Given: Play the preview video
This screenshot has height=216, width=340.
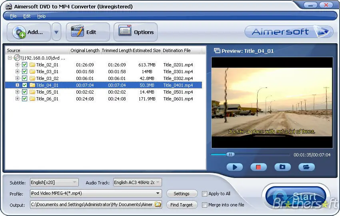Looking at the screenshot, I should (235, 167).
